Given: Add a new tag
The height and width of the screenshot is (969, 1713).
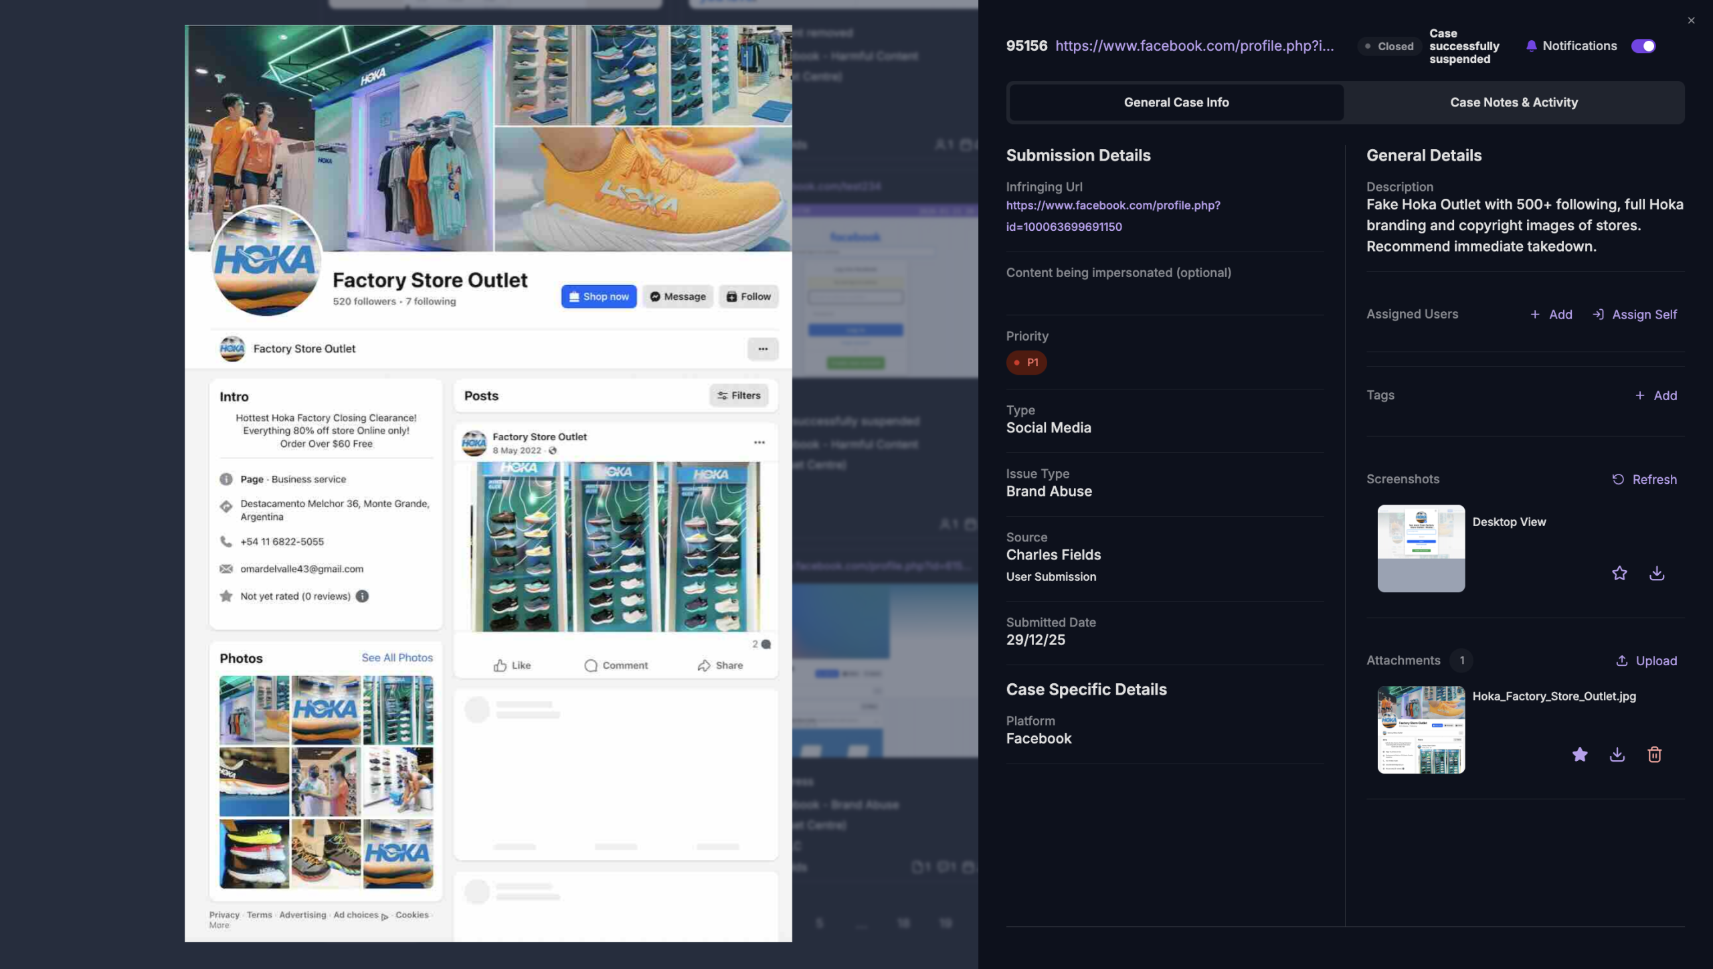Looking at the screenshot, I should click(1655, 395).
